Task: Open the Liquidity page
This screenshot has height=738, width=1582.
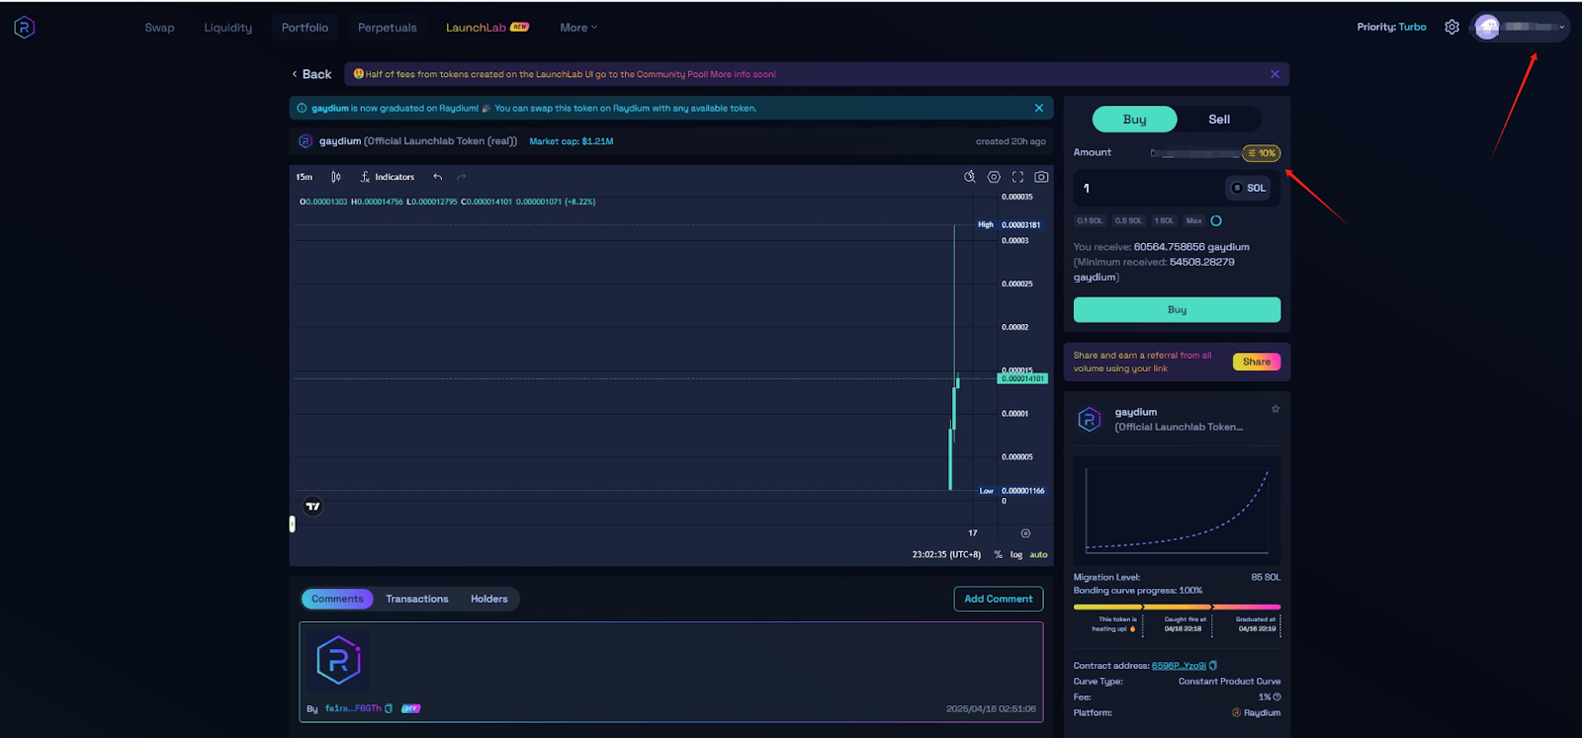Action: click(228, 28)
